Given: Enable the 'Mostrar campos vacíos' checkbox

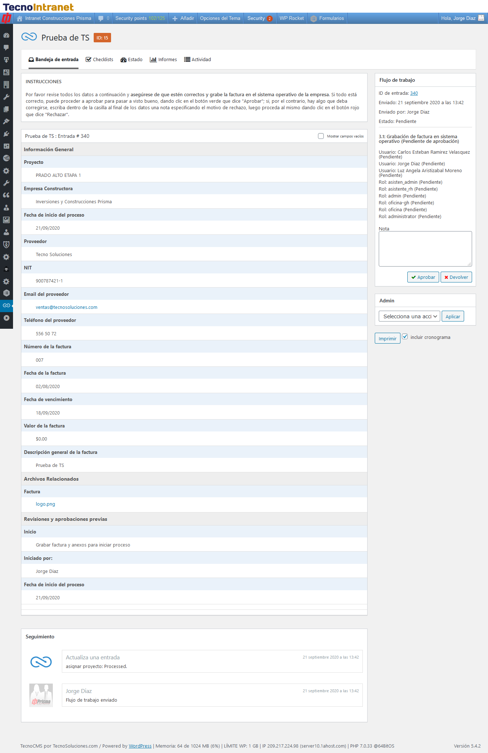Looking at the screenshot, I should 321,136.
